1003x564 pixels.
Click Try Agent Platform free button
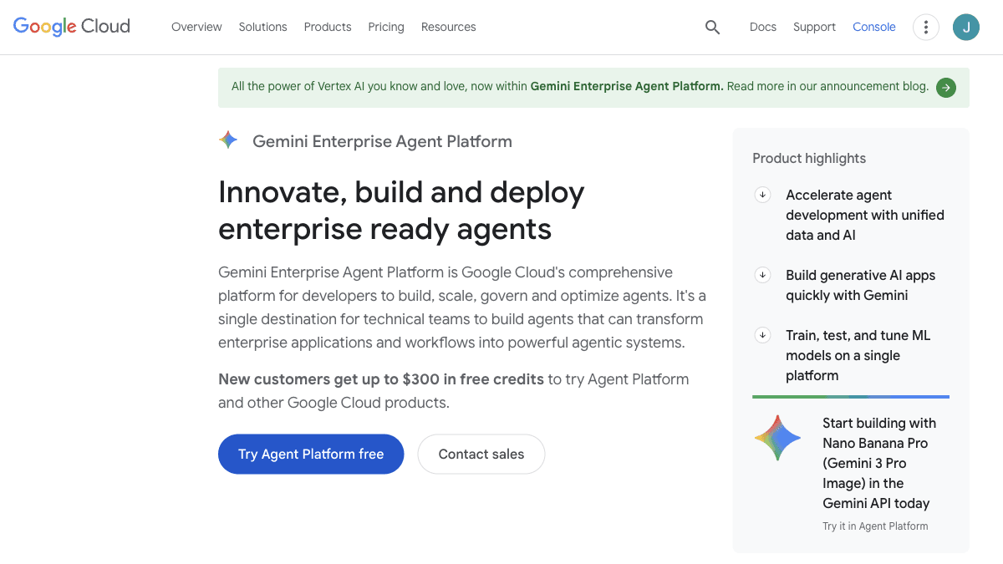[x=311, y=454]
